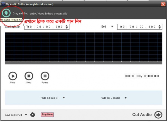Close the My Audio Cutter window
The image size is (167, 122).
pyautogui.click(x=163, y=4)
